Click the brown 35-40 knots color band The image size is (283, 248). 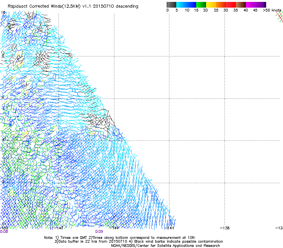click(x=241, y=5)
